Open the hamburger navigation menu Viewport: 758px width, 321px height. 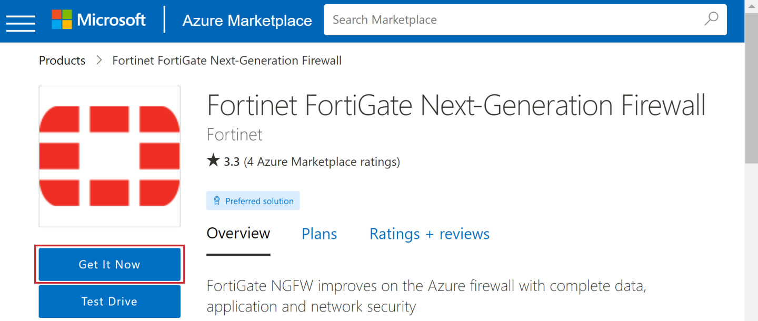(x=21, y=21)
